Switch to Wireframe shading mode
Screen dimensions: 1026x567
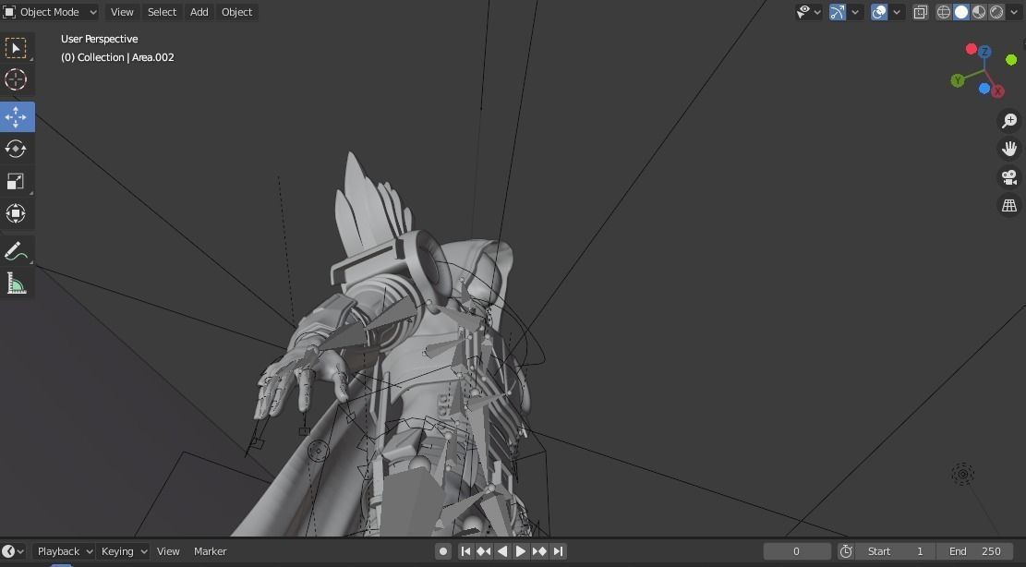(944, 12)
